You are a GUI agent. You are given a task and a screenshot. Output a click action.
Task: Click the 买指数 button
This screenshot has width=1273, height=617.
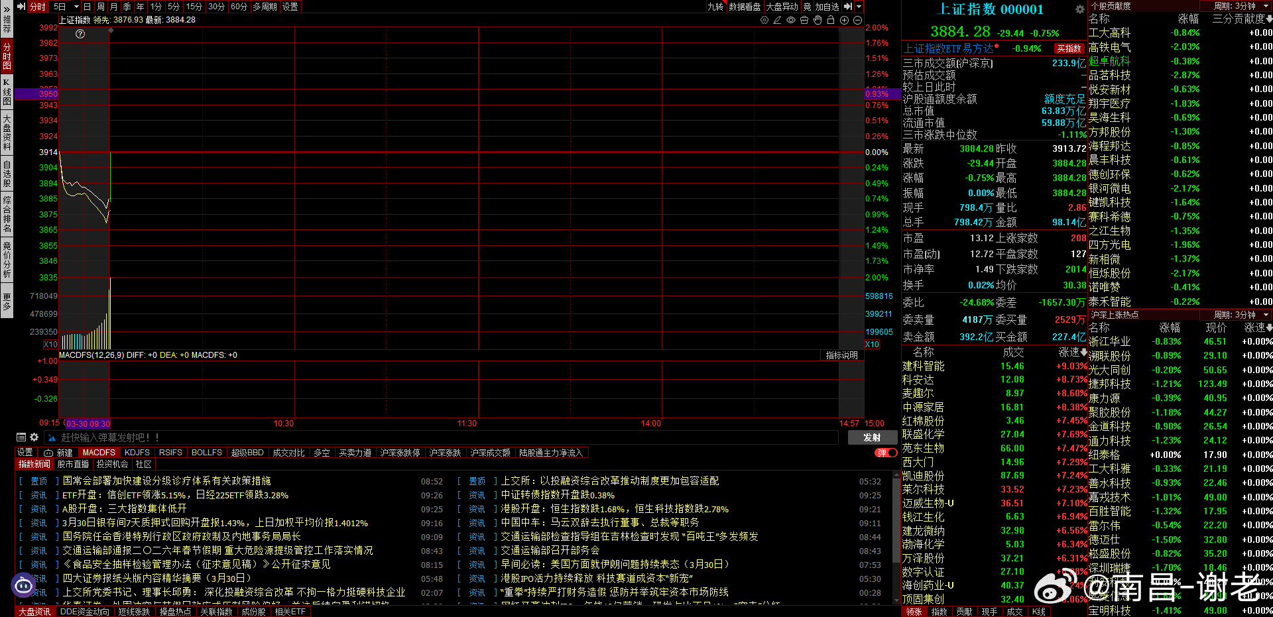1069,48
